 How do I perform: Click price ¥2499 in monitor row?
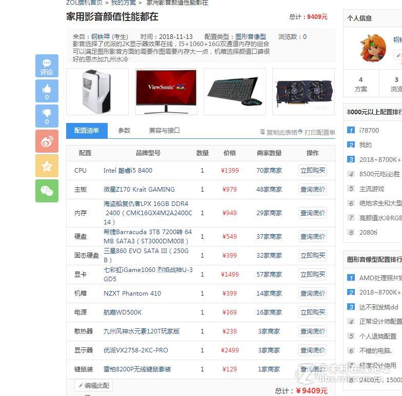point(230,350)
